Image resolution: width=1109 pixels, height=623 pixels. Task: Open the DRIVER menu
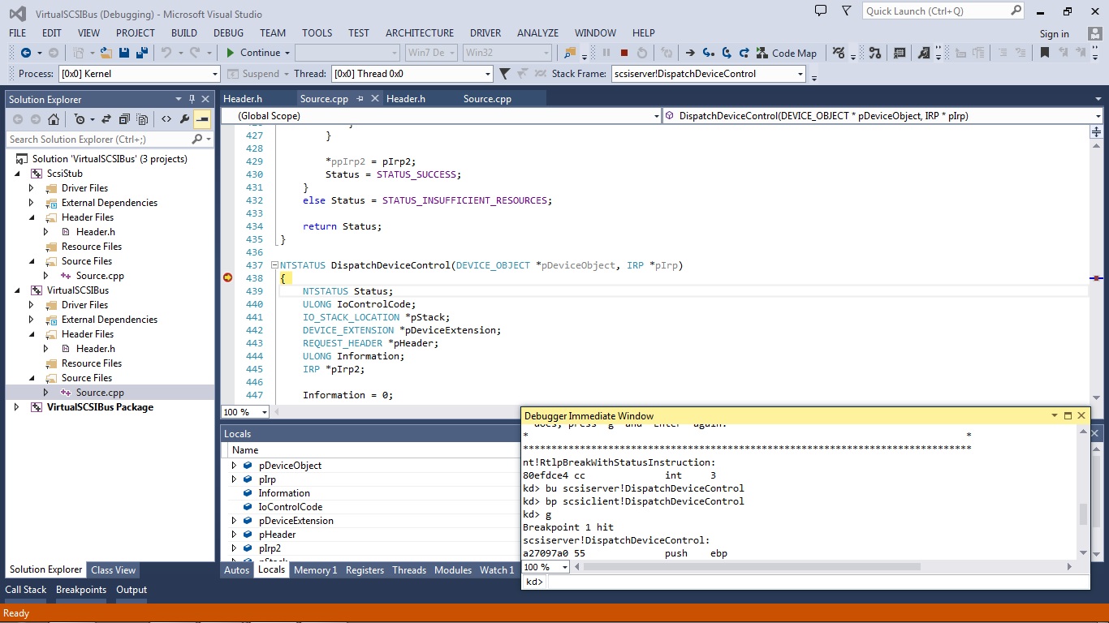point(485,33)
